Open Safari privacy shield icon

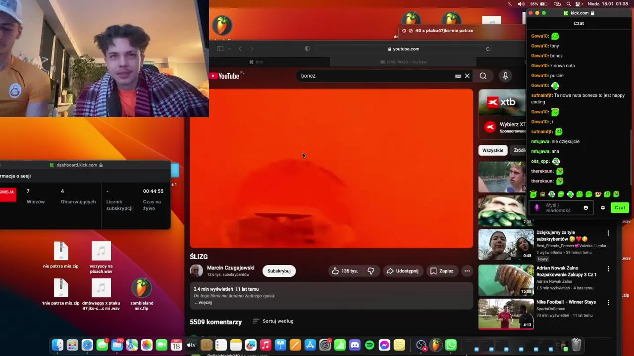(x=307, y=48)
